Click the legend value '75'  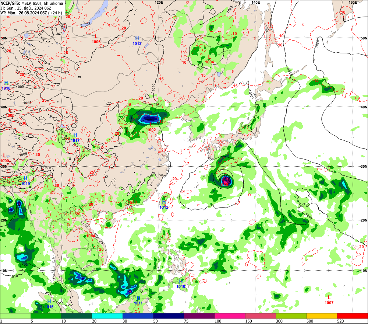point(186,321)
